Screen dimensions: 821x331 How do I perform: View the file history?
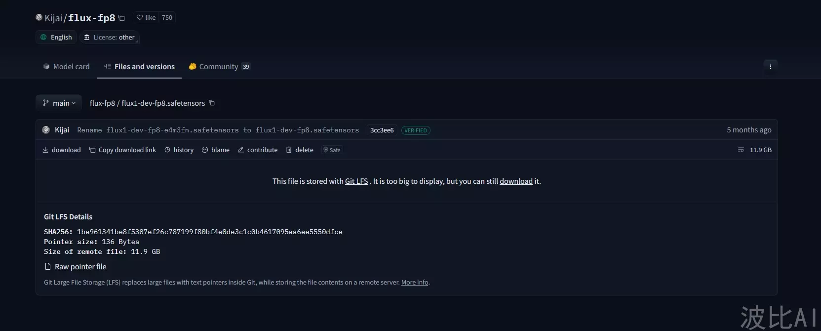click(179, 150)
